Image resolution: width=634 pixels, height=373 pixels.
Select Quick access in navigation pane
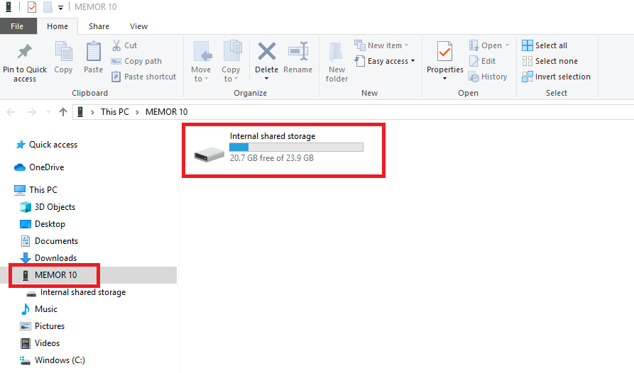pos(46,145)
